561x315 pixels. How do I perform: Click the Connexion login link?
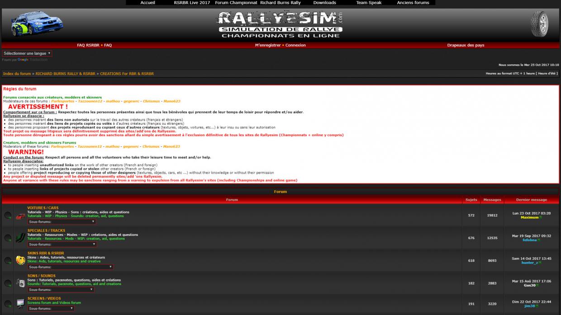[x=295, y=45]
